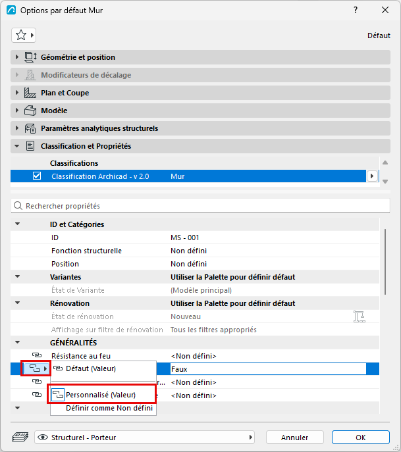
Task: Click the Nouveau value in État de rénovation row
Action: click(x=186, y=316)
